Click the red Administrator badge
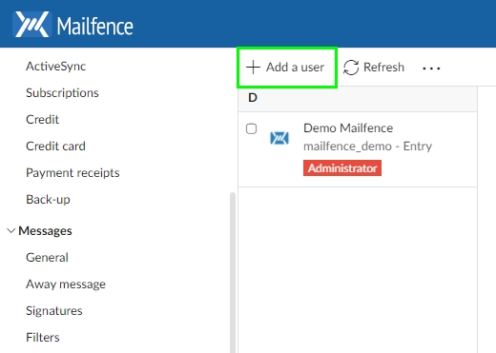The image size is (496, 353). click(x=342, y=168)
